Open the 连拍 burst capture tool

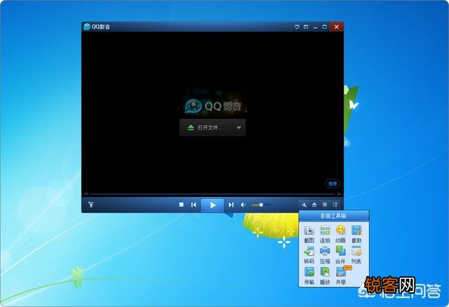[325, 231]
